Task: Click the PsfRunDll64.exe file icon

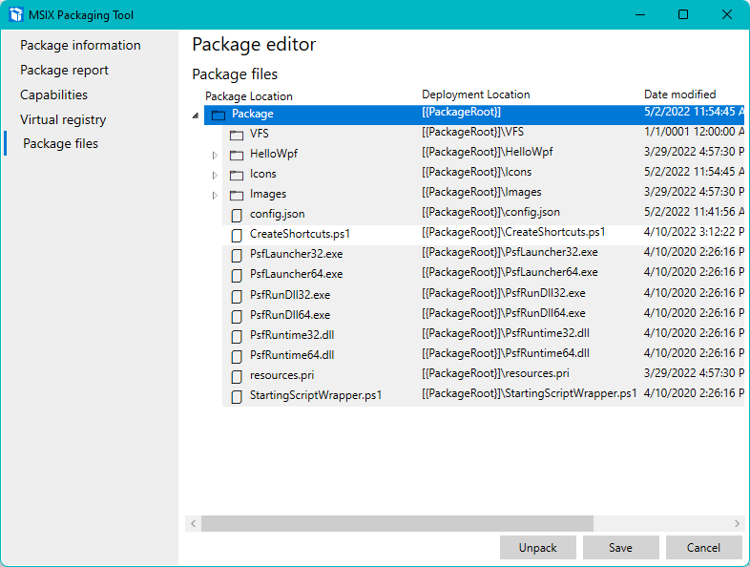Action: point(237,317)
